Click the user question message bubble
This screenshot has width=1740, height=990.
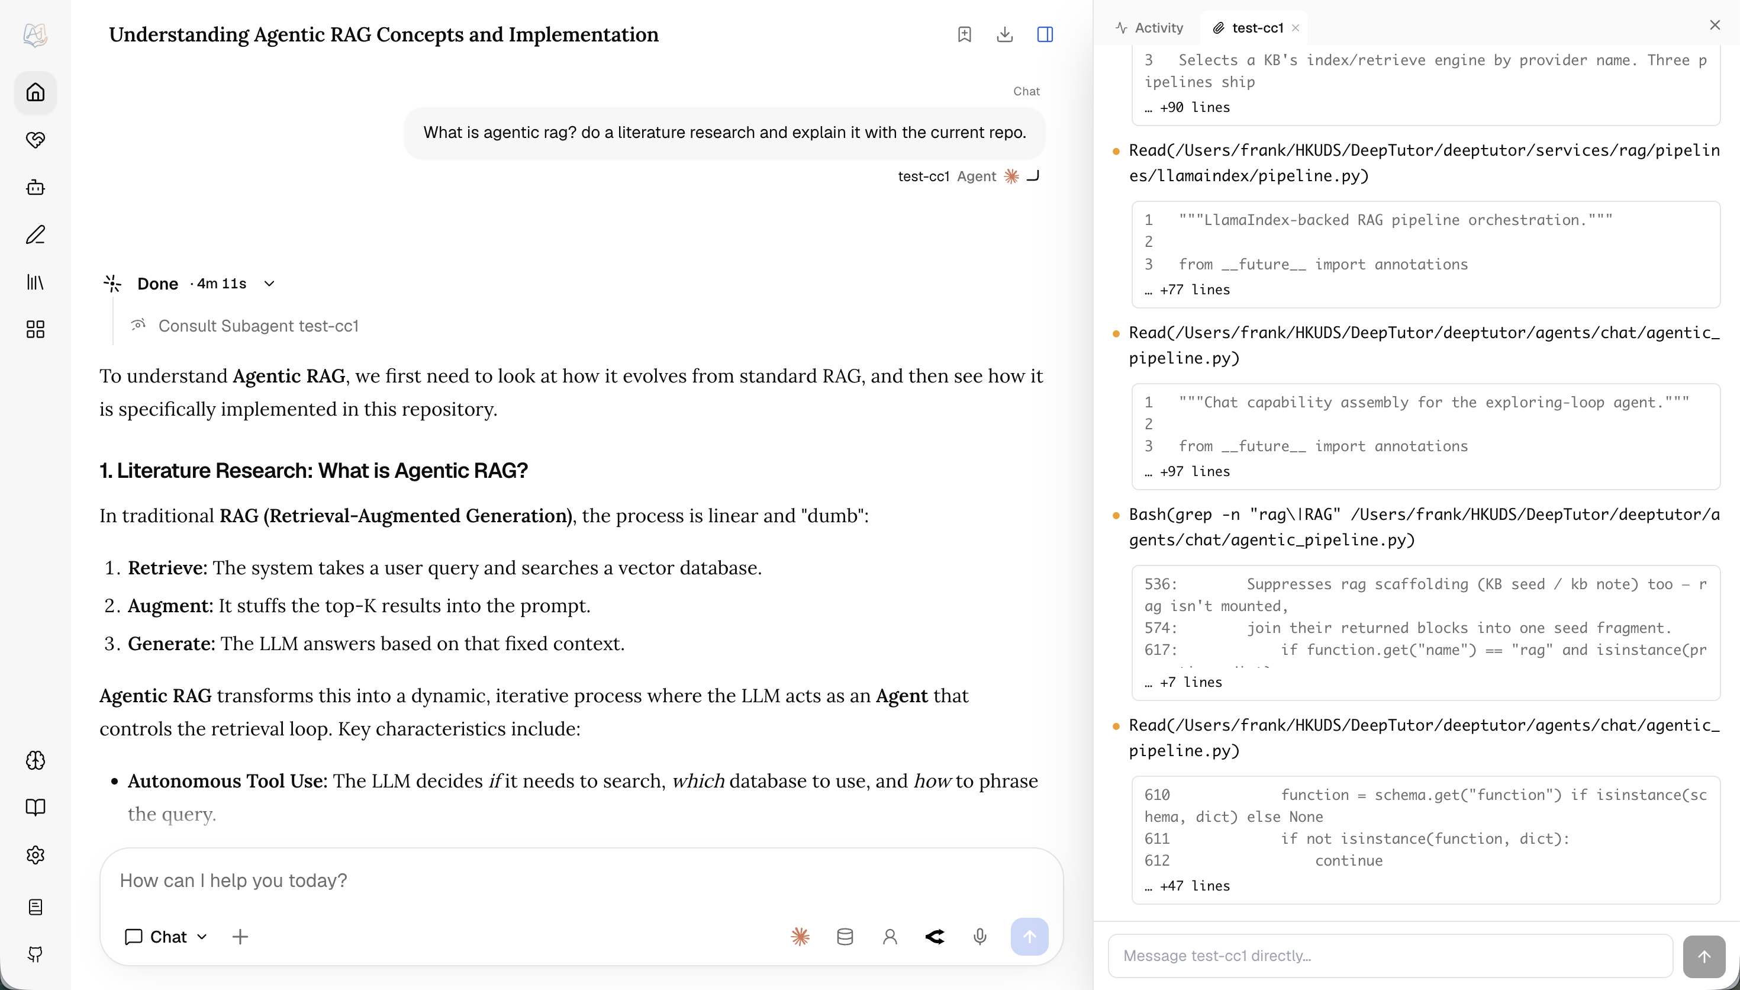[724, 133]
